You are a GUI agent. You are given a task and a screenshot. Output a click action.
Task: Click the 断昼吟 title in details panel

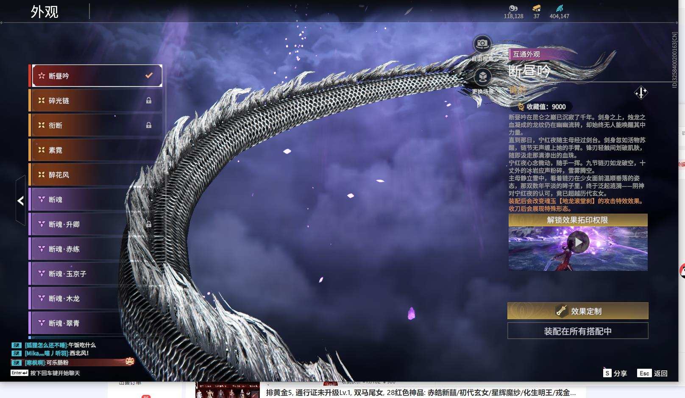point(529,71)
